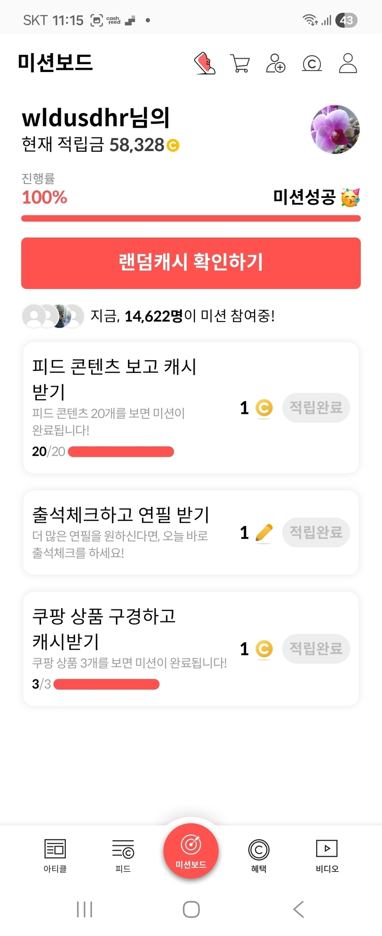The image size is (382, 936).
Task: Open the 비디오 tab
Action: tap(327, 855)
